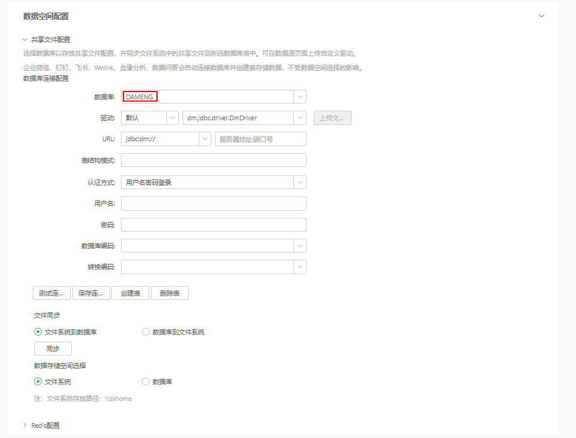Open the 驱动 driver dropdown showing 默认

tap(174, 117)
